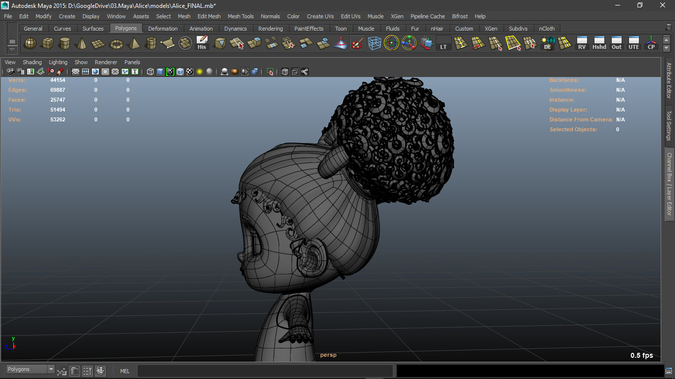Click the bookmarks icon in panel toolbar
The width and height of the screenshot is (675, 379).
30,72
